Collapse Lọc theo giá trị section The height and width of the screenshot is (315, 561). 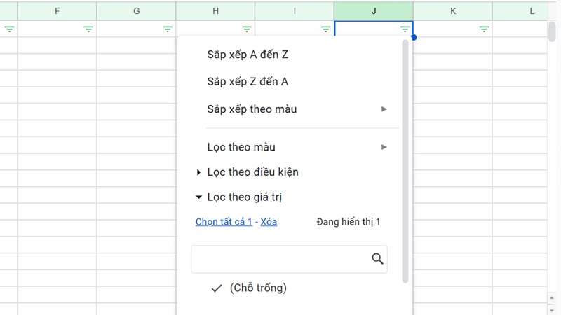pos(239,197)
